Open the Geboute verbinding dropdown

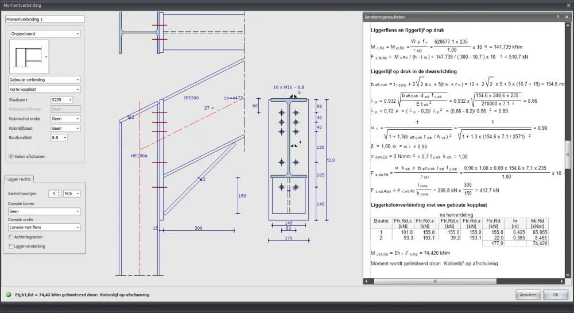(44, 80)
